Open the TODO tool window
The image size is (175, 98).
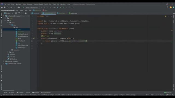tap(12, 93)
